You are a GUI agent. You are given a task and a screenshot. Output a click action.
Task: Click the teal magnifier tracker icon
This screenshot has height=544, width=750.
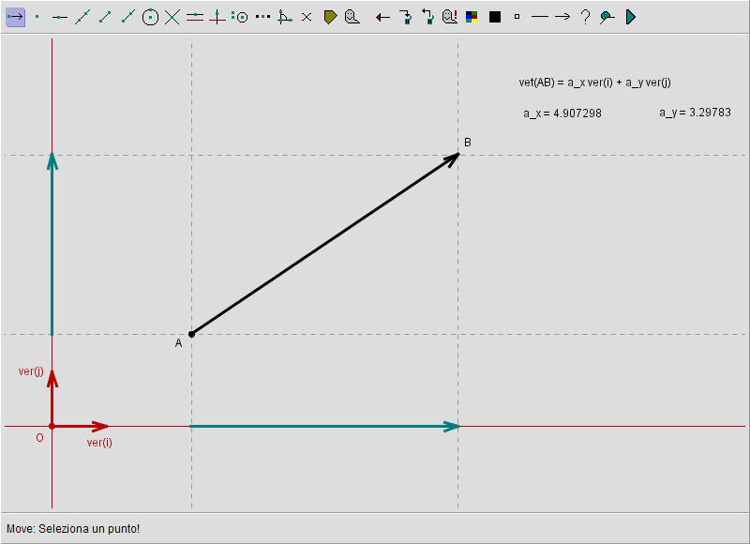607,17
